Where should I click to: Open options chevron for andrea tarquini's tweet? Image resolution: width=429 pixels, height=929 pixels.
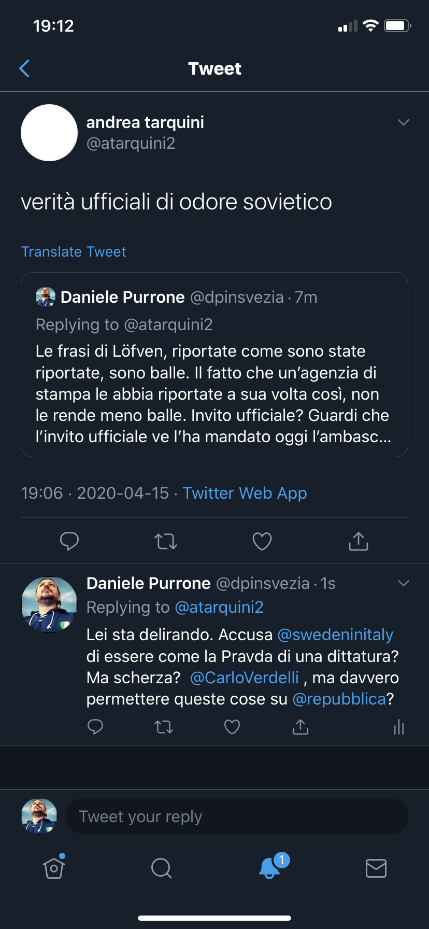pos(403,122)
